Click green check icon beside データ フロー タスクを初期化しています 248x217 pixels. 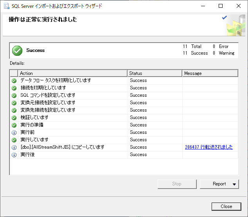click(14, 80)
